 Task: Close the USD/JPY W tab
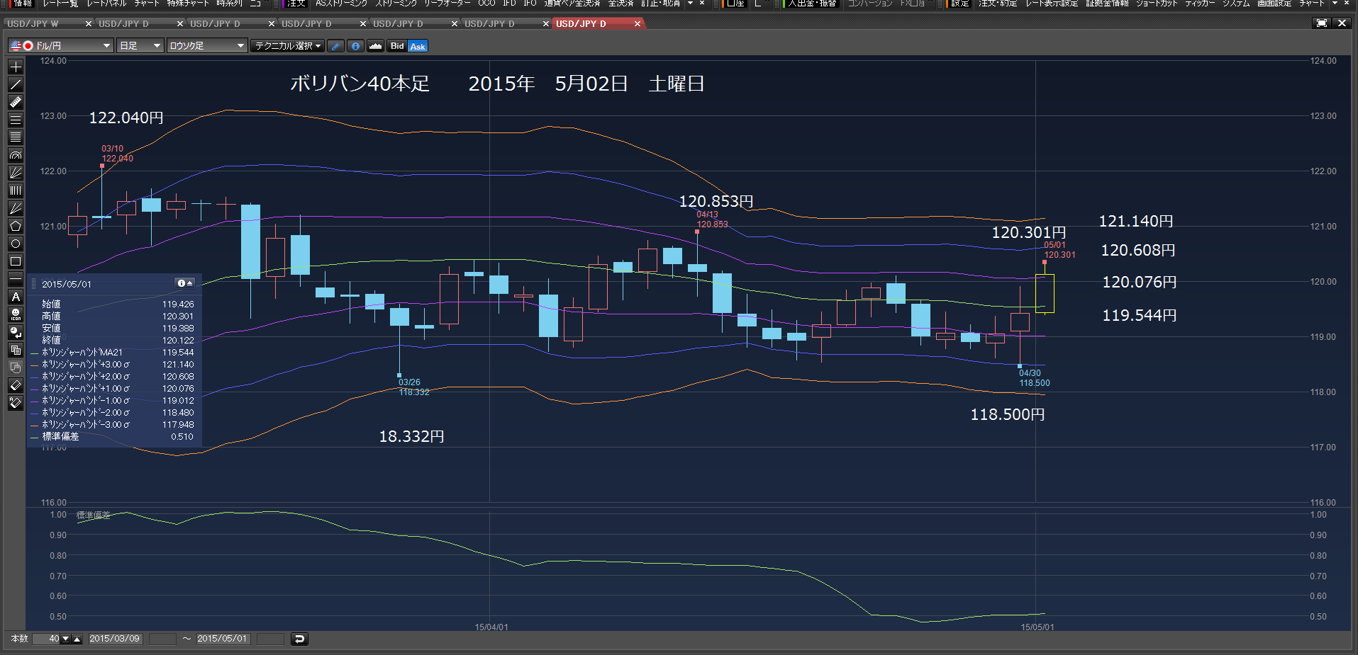pos(89,23)
